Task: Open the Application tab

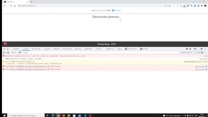Action: tap(88, 49)
